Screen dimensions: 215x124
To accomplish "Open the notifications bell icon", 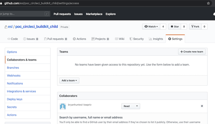I will click(214, 14).
